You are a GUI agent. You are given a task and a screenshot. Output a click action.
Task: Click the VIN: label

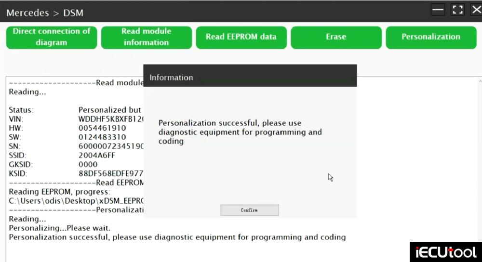[16, 119]
